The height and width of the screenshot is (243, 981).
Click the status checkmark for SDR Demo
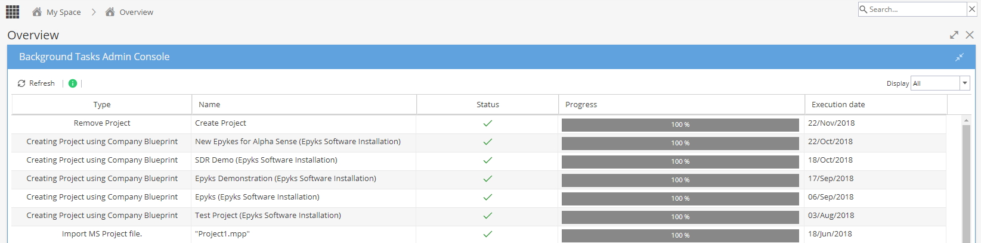pyautogui.click(x=488, y=160)
